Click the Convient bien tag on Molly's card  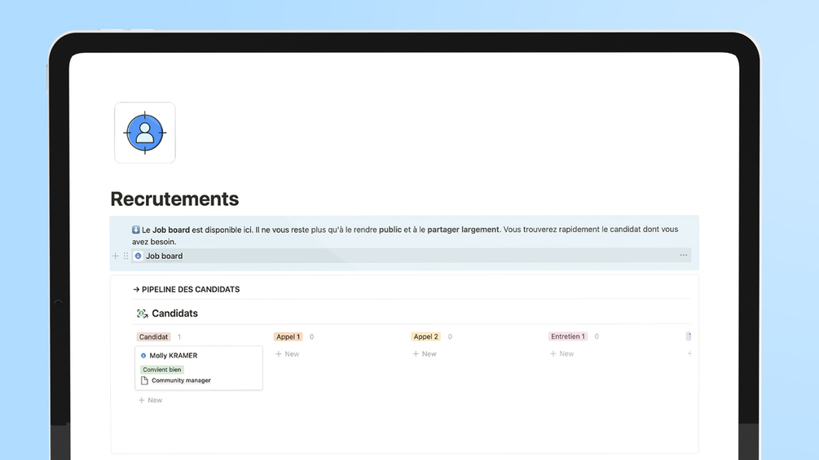point(162,370)
